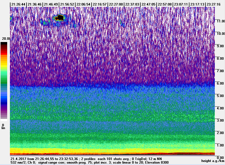Click the white bottom of the color scale

pos(4,120)
